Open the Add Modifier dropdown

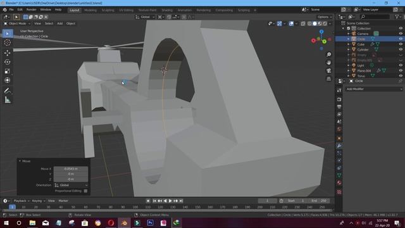pyautogui.click(x=374, y=89)
